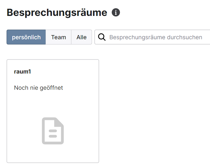Click the Besprechungsräume page heading
Viewport: 210px width, 166px height.
pos(57,13)
